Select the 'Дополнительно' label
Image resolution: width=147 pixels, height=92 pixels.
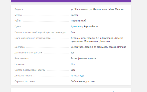pyautogui.click(x=23, y=76)
